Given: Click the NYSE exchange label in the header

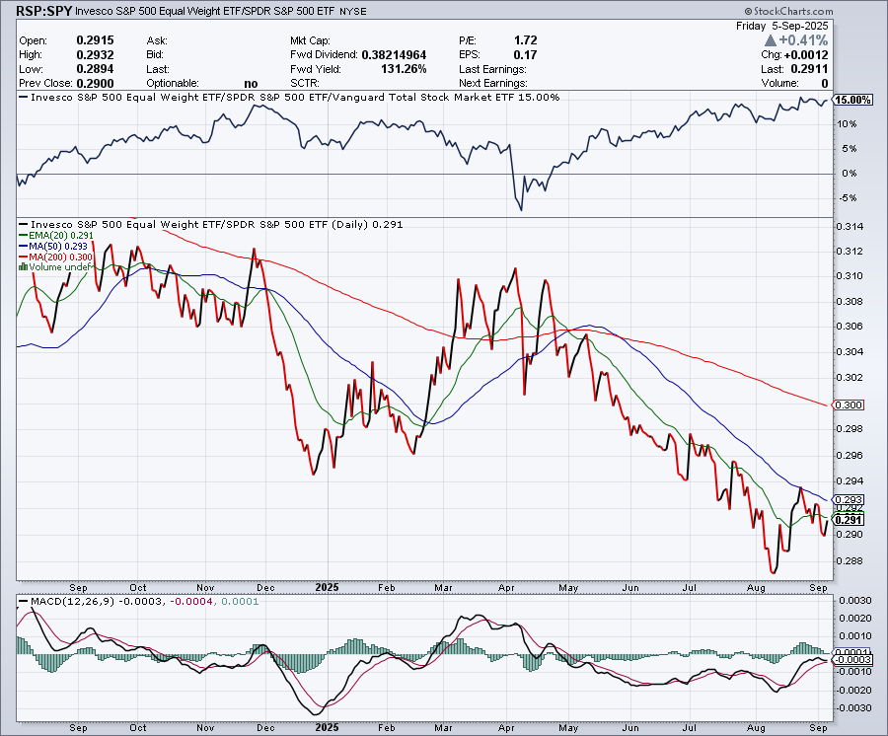Looking at the screenshot, I should point(353,11).
